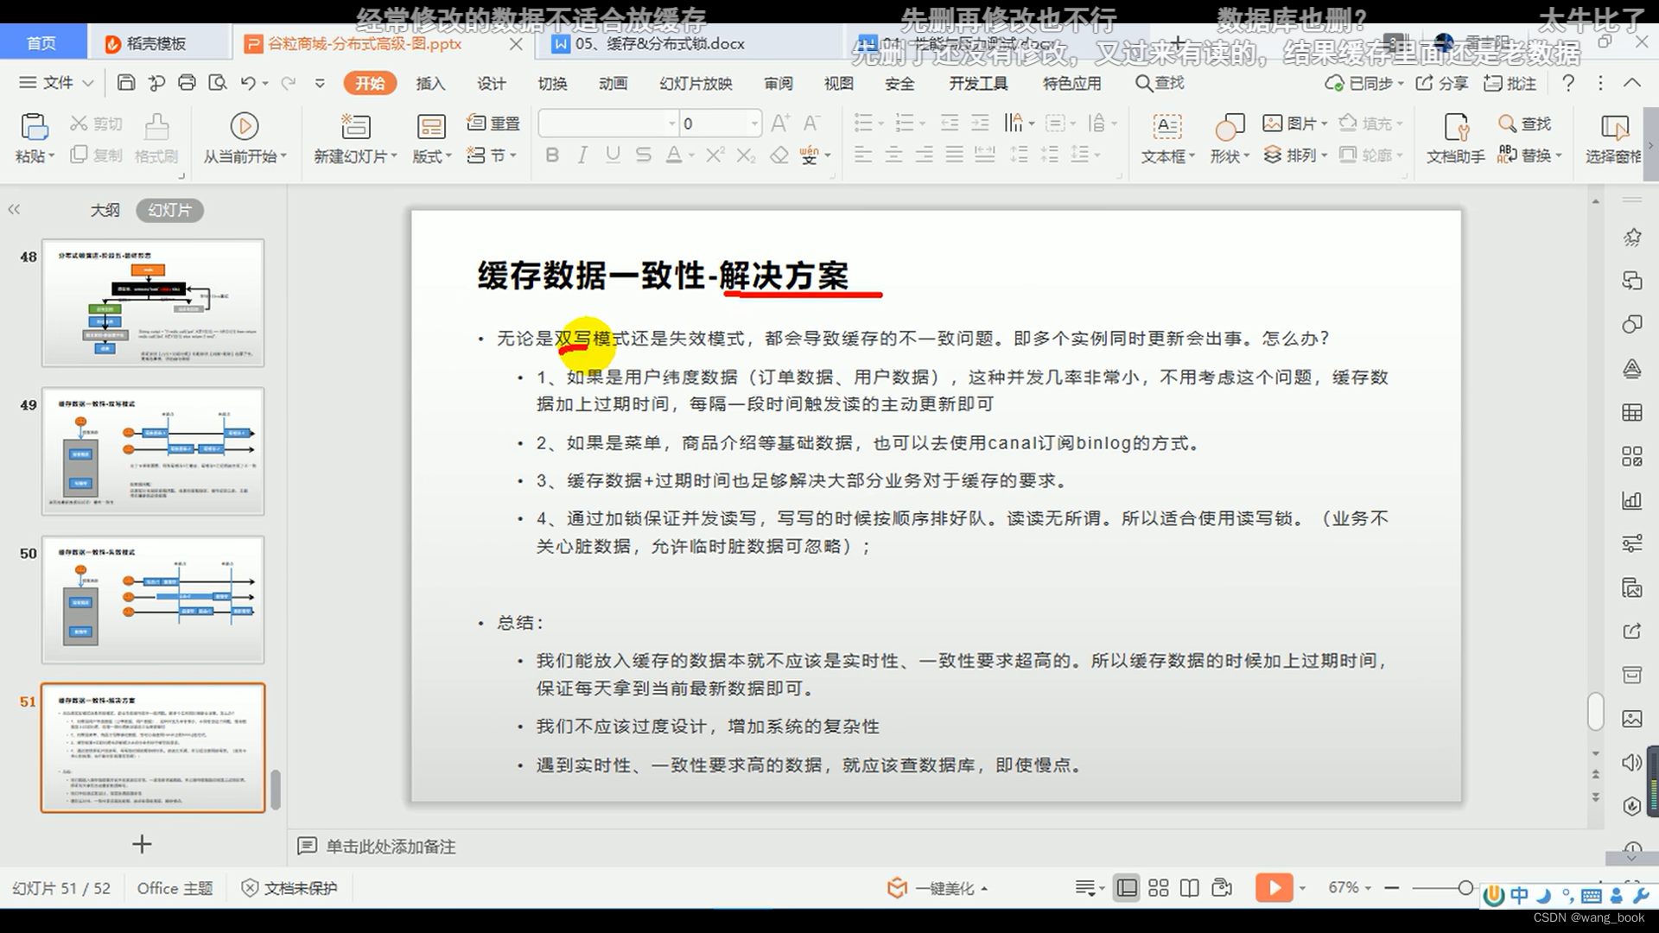This screenshot has width=1659, height=933.
Task: Open the font name dropdown
Action: click(x=671, y=124)
